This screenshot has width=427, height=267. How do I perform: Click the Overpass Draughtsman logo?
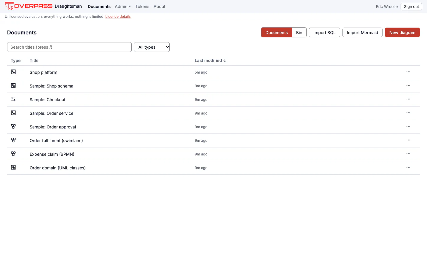[43, 6]
